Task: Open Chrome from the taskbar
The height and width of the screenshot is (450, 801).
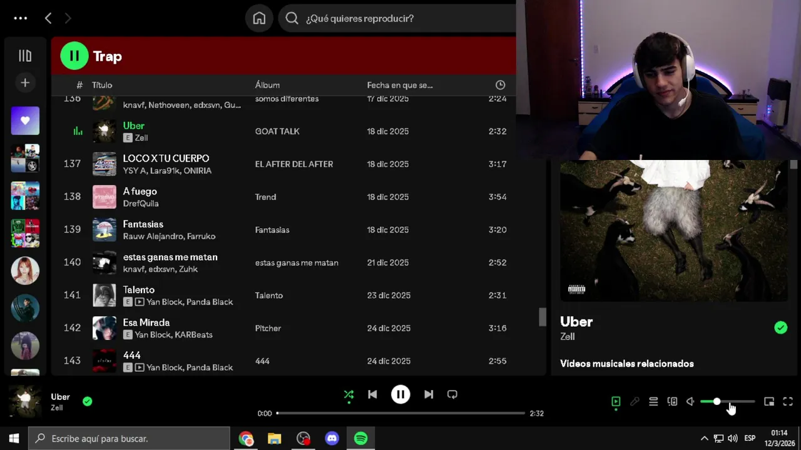Action: pyautogui.click(x=246, y=439)
